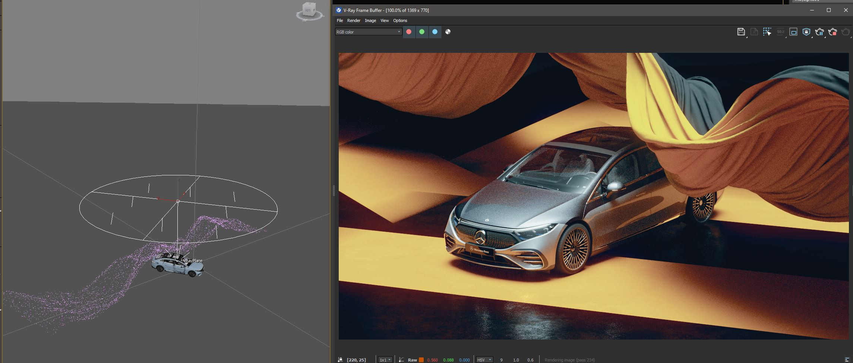Click the orange pixel color swatch
Viewport: 853px width, 363px height.
[x=421, y=360]
